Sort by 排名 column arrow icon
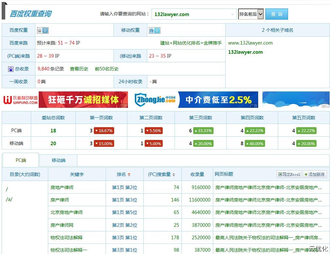This screenshot has height=254, width=331. [129, 174]
